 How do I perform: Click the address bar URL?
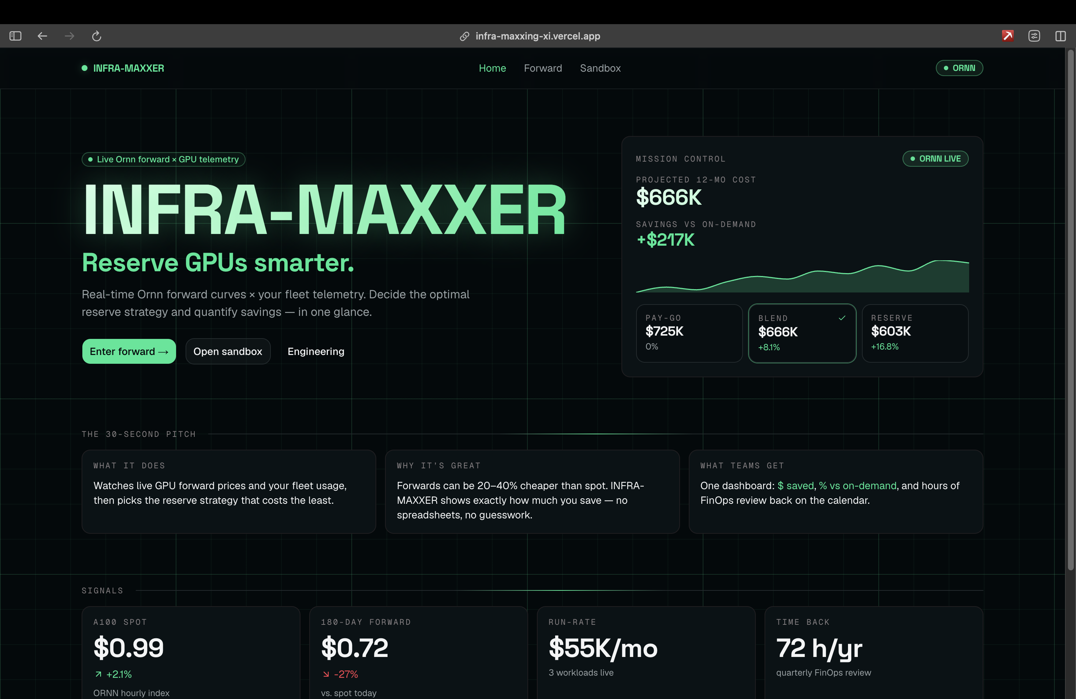538,36
